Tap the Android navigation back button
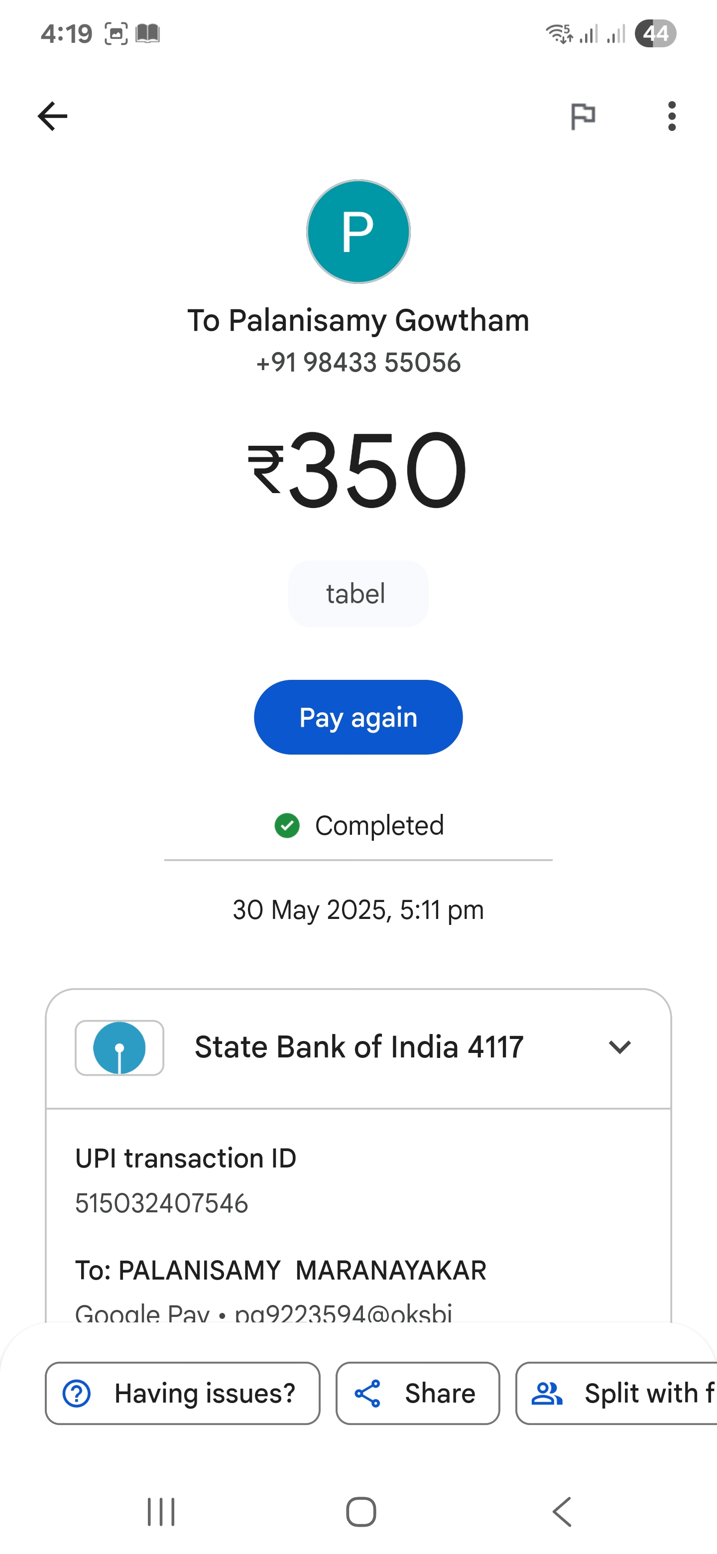 pos(562,1512)
